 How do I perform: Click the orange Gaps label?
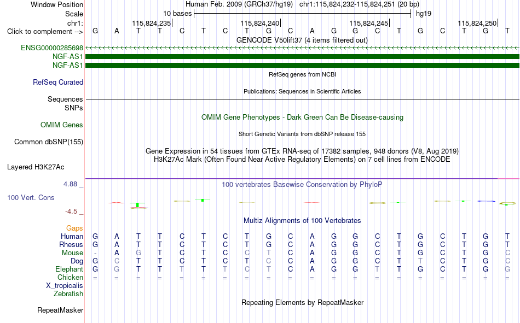point(74,228)
